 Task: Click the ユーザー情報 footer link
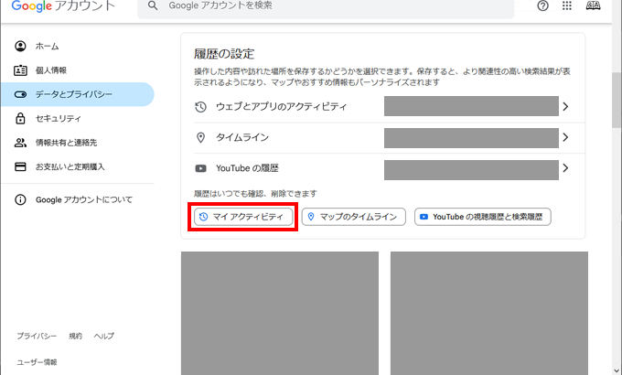[x=37, y=362]
